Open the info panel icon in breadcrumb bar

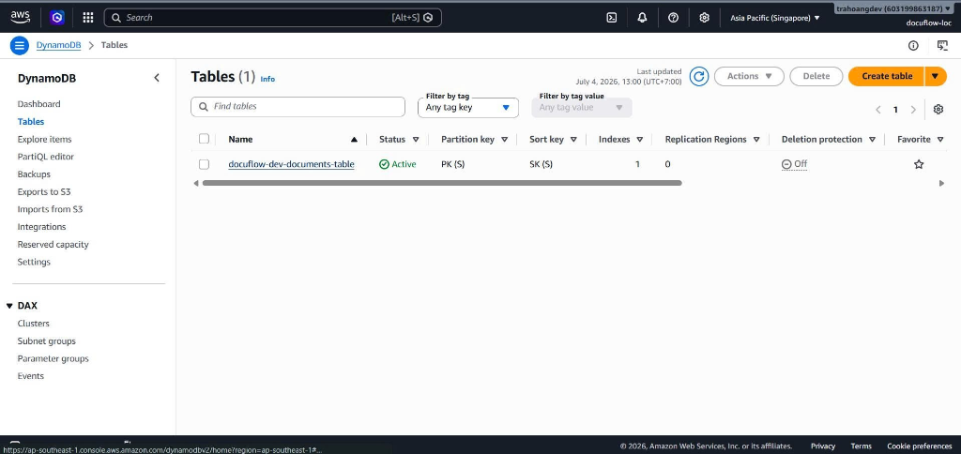click(x=913, y=45)
